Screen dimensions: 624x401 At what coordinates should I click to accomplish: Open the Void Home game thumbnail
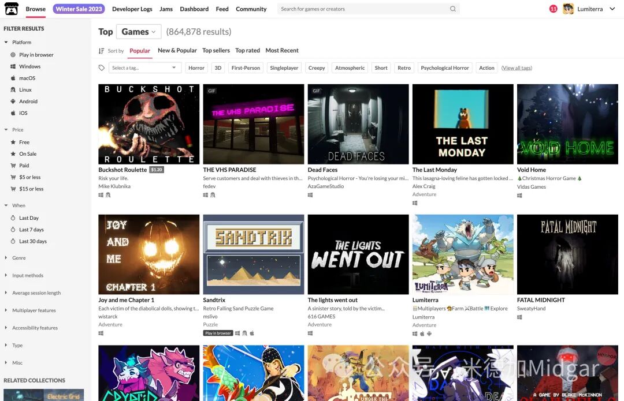click(x=567, y=124)
